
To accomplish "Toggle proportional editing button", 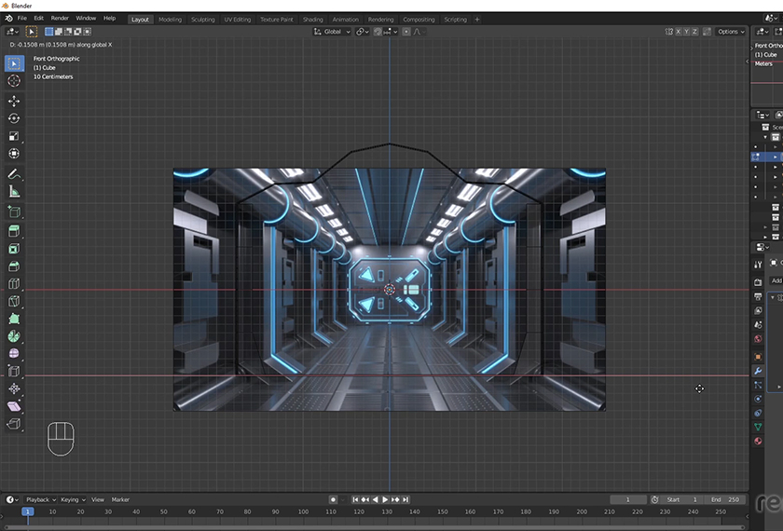I will (x=406, y=32).
